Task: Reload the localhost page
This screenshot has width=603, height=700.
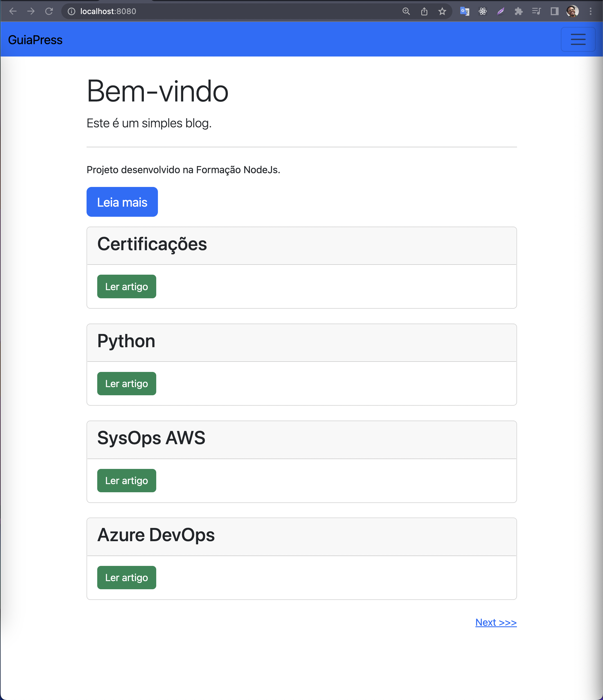Action: tap(49, 11)
